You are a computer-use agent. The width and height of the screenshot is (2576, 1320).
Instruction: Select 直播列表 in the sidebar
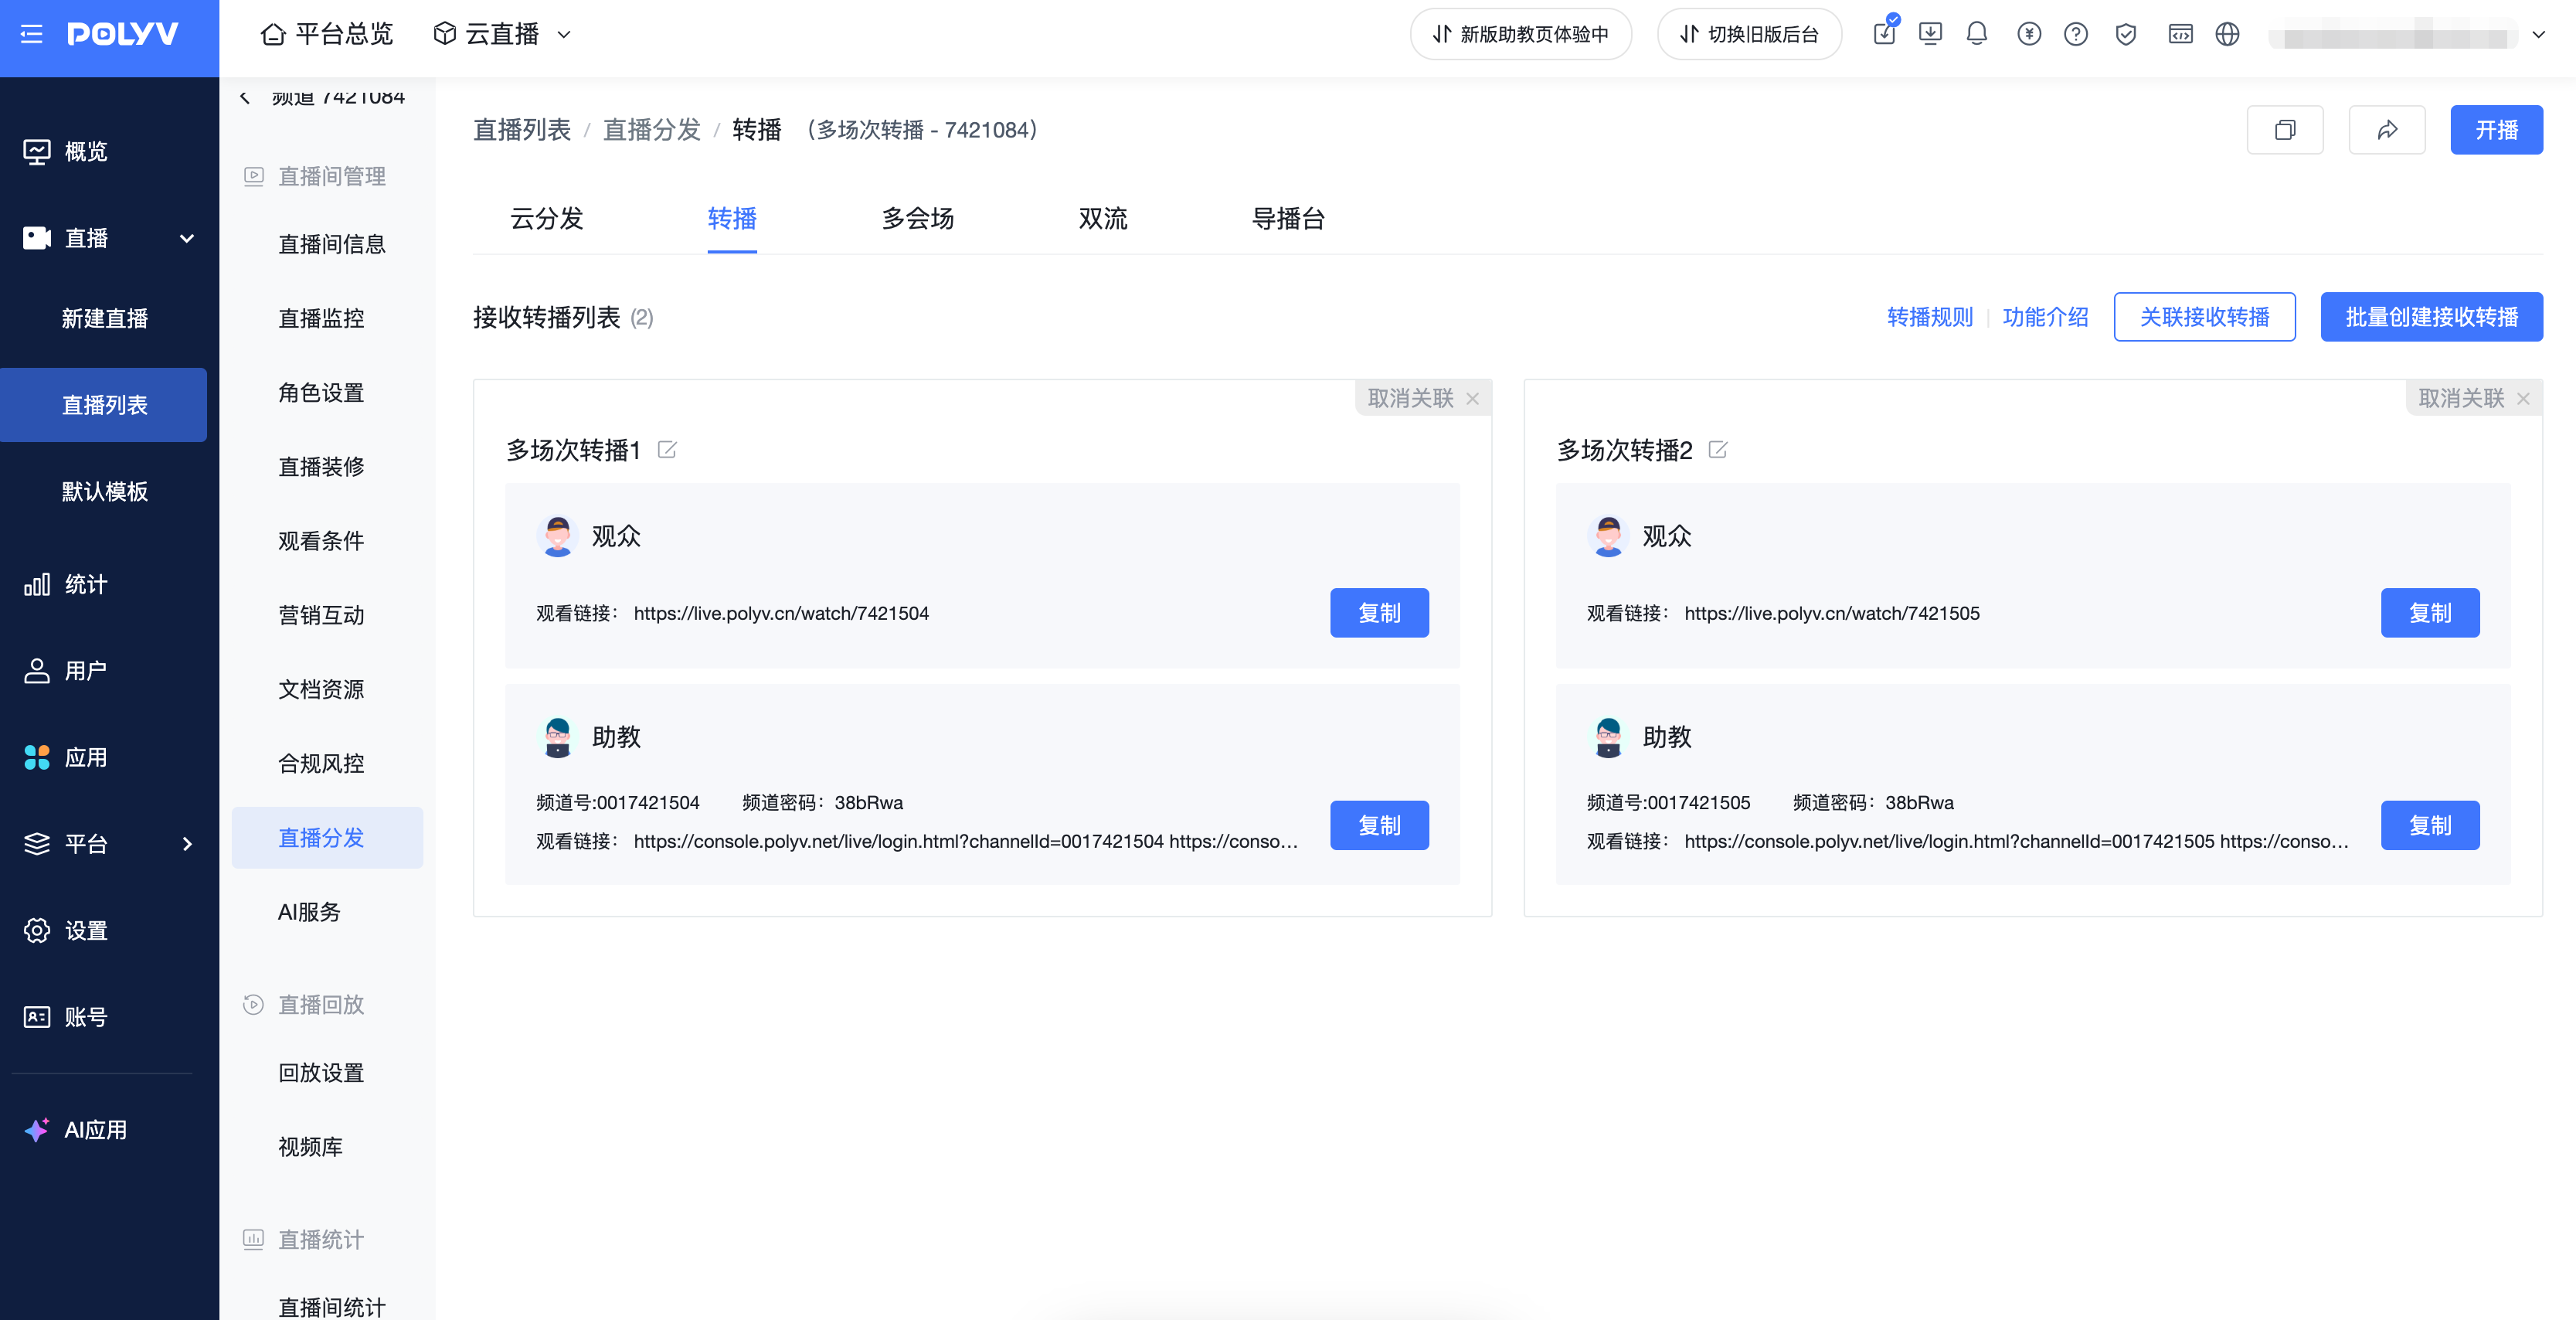[104, 405]
